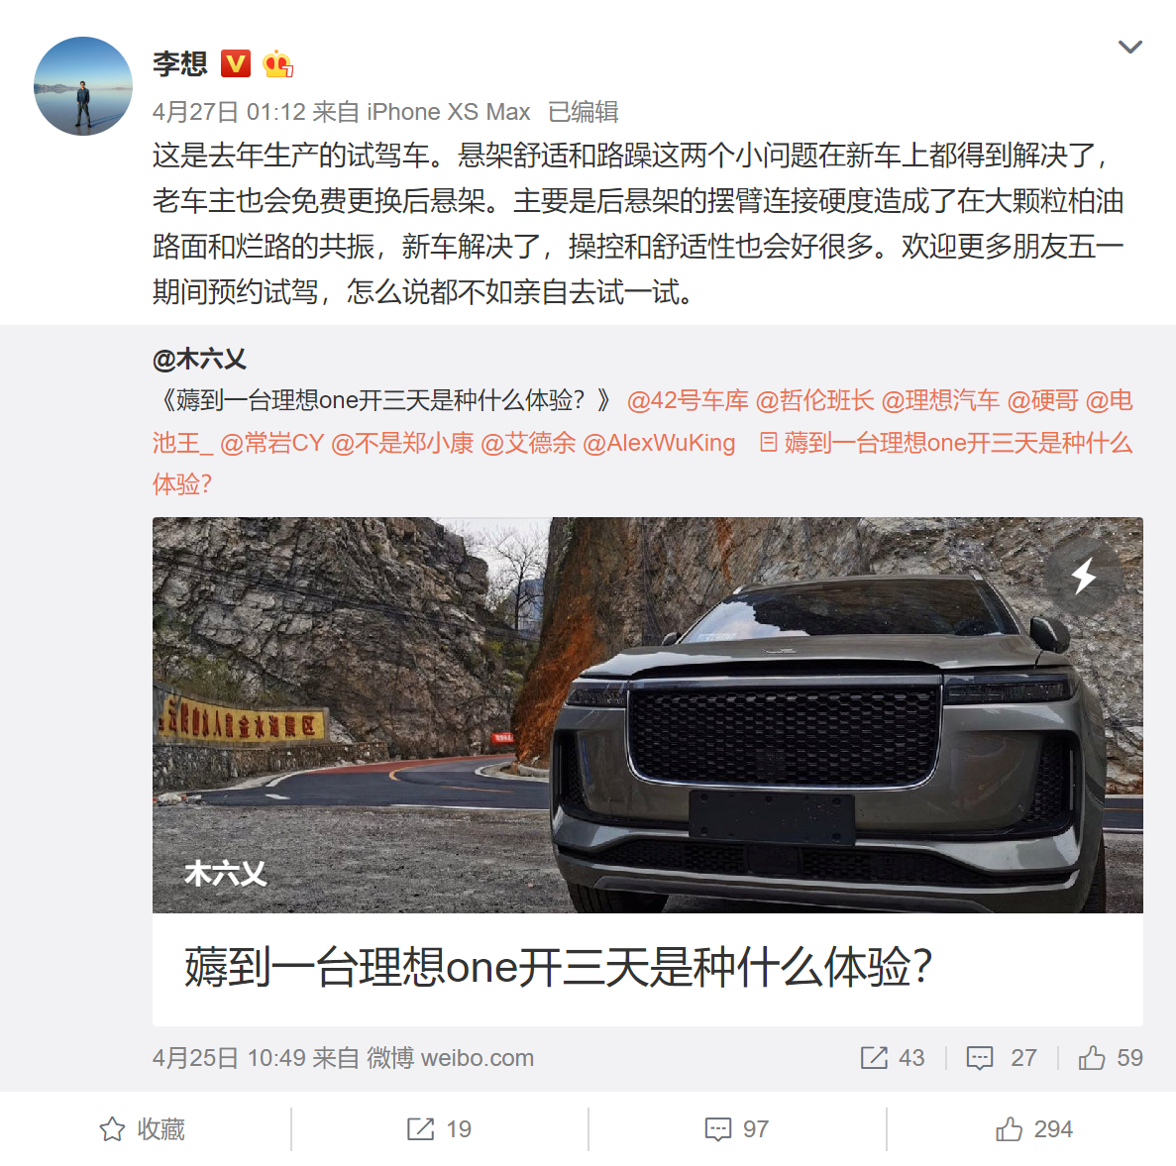This screenshot has width=1176, height=1166.
Task: Click the article cover car photo
Action: click(648, 714)
